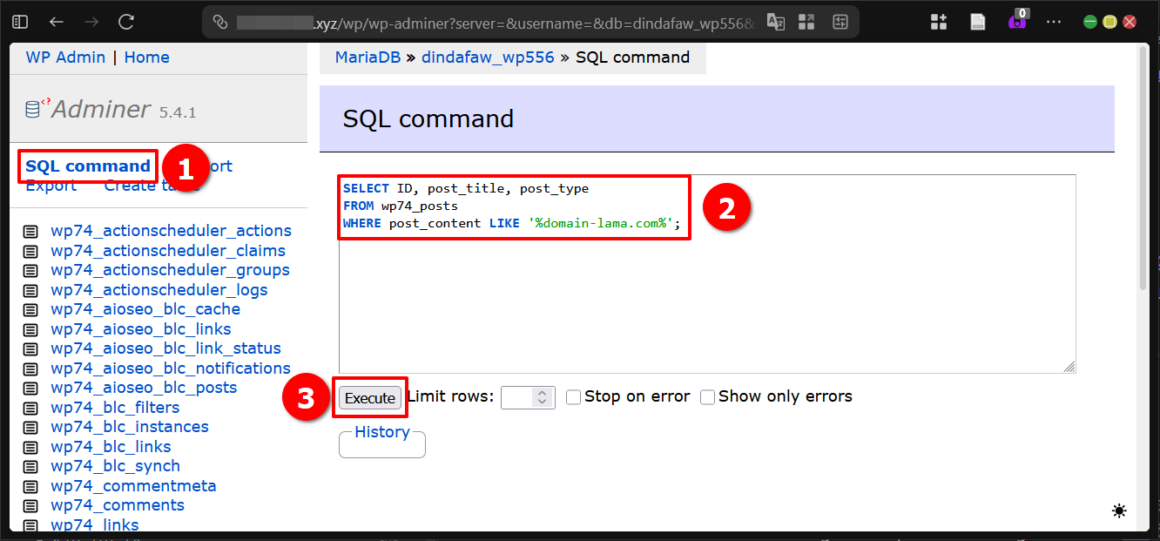Enable the Stop on error checkbox
1160x541 pixels.
point(573,397)
